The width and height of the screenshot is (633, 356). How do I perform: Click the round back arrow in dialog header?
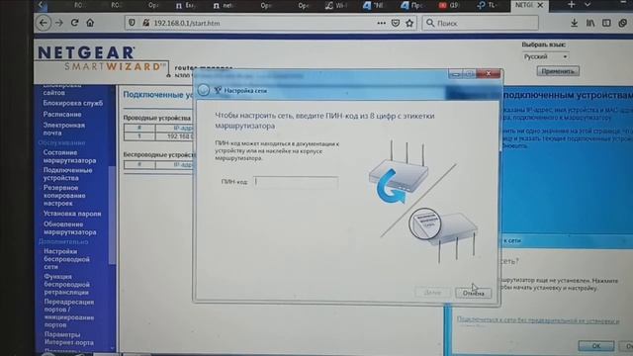(x=204, y=90)
